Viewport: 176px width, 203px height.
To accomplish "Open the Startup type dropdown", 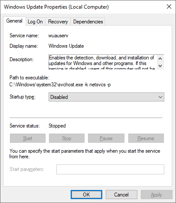I will pyautogui.click(x=106, y=97).
